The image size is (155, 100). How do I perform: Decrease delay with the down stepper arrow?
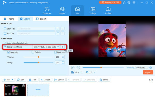click(x=63, y=63)
